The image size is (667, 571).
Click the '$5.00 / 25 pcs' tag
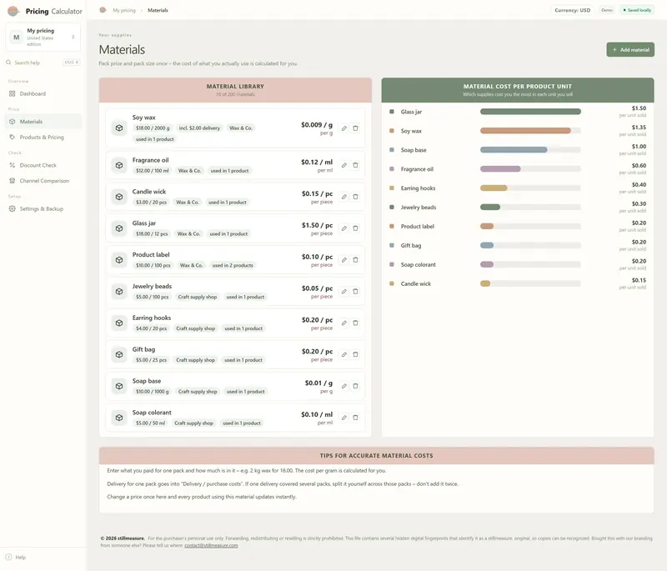tap(151, 360)
